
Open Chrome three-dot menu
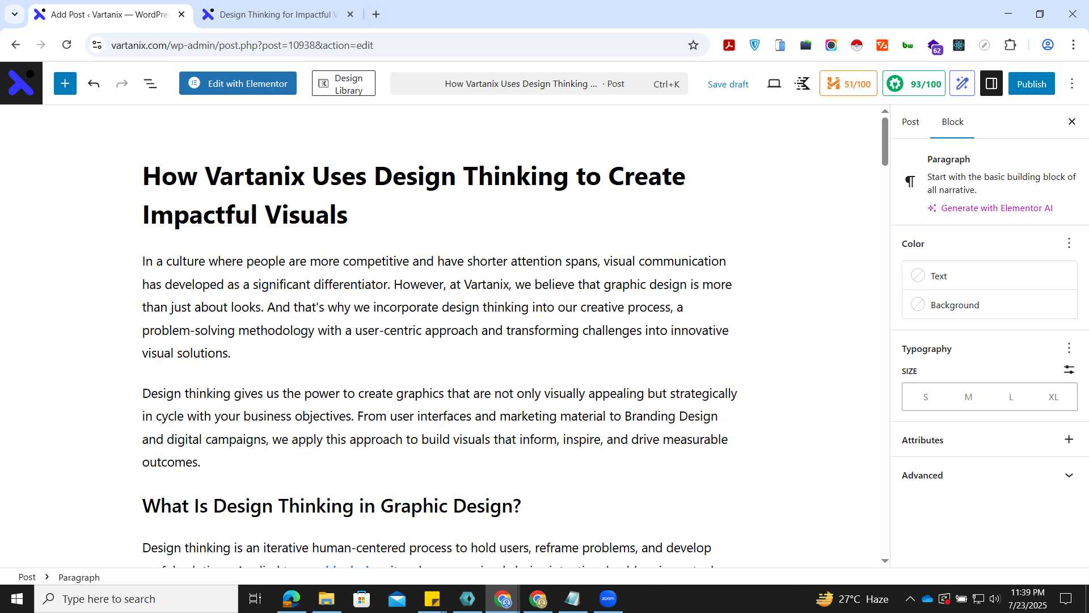(1073, 45)
